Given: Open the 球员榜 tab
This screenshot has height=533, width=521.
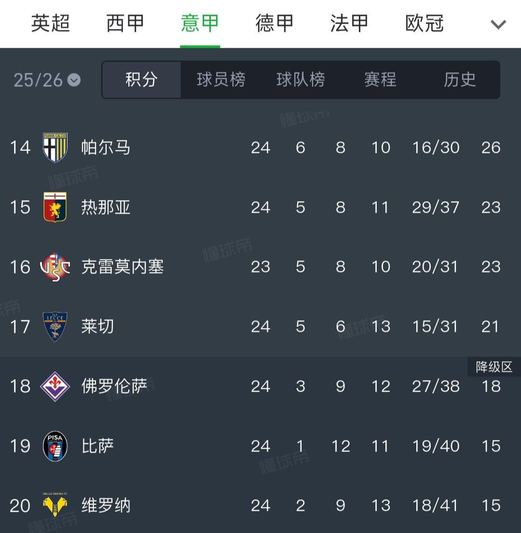Looking at the screenshot, I should [x=220, y=80].
